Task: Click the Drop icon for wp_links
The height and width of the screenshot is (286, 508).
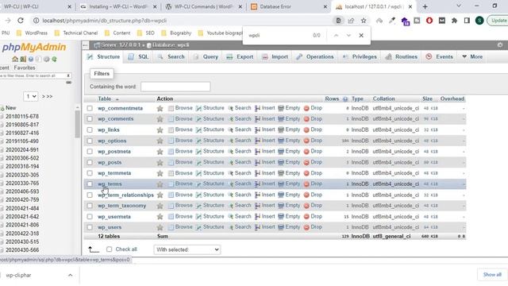Action: click(306, 130)
